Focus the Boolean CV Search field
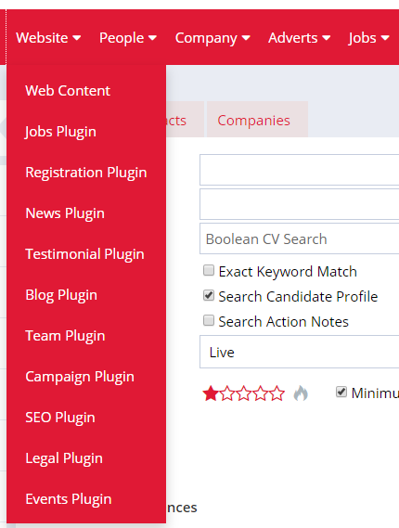 pyautogui.click(x=300, y=238)
